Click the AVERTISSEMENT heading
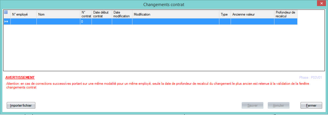 [20, 78]
